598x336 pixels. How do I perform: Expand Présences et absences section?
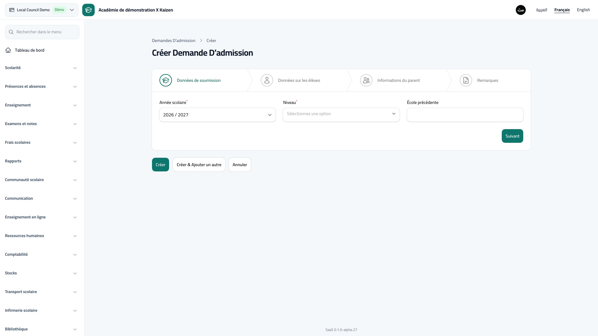tap(41, 86)
